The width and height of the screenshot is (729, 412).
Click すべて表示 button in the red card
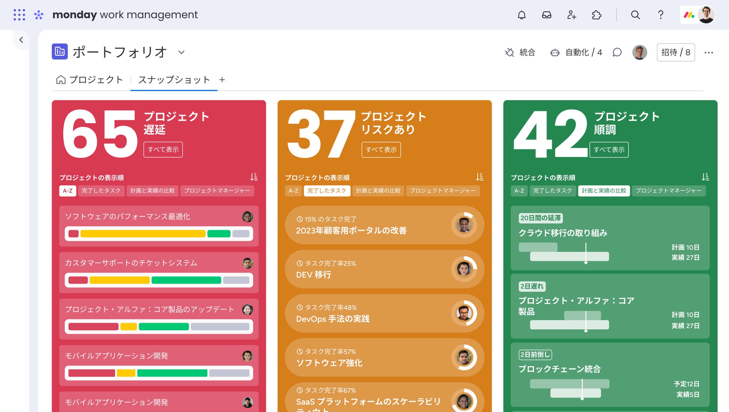tap(163, 149)
